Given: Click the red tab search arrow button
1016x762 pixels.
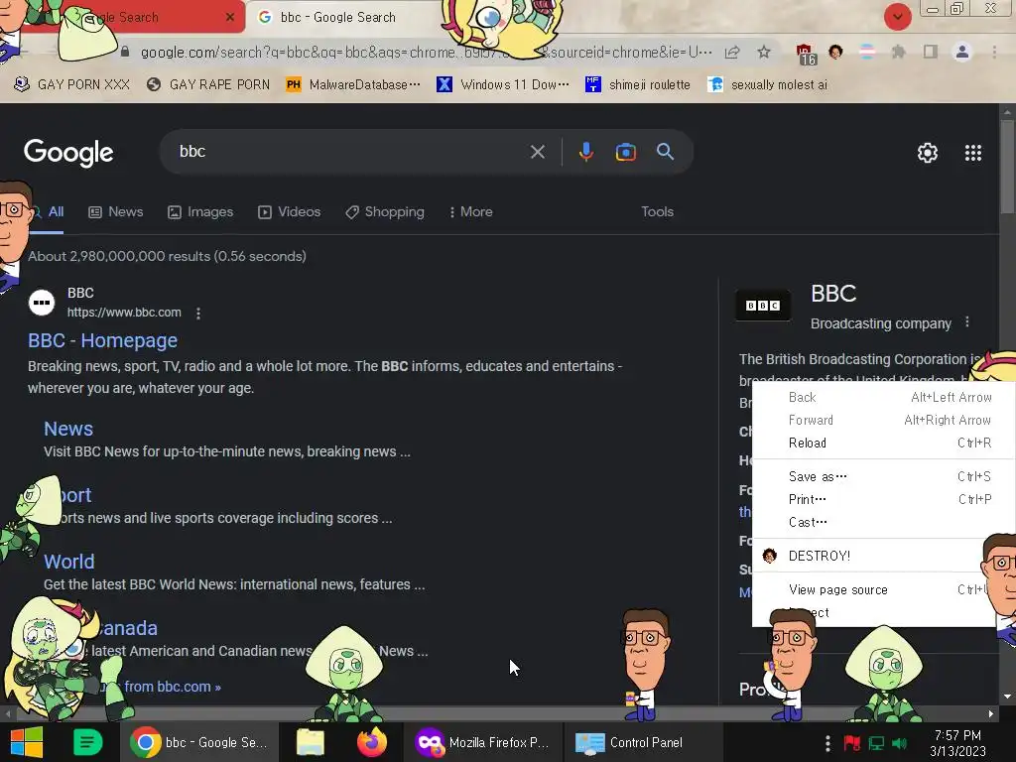Looking at the screenshot, I should [897, 17].
